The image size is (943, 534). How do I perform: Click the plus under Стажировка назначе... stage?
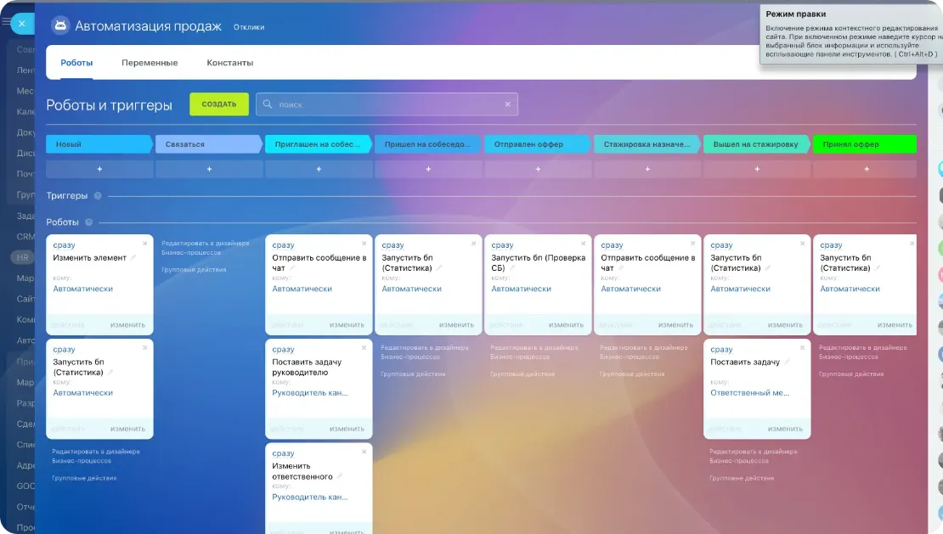click(647, 170)
